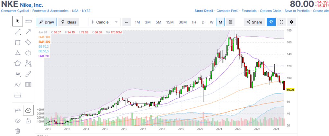
Task: Select the polygon drawing tool
Action: (x=18, y=63)
